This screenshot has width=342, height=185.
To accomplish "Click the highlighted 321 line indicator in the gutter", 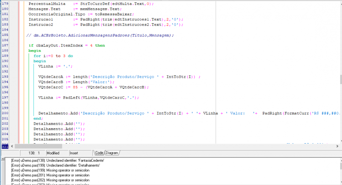I will pos(5,147).
